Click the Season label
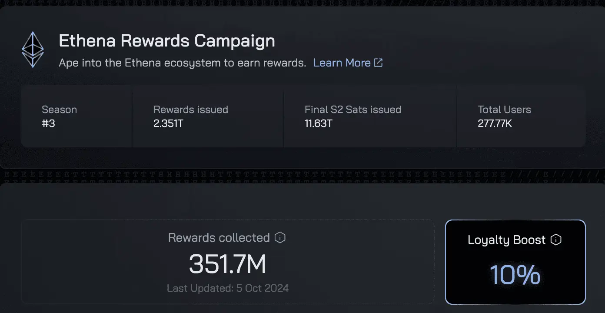The height and width of the screenshot is (313, 605). (x=59, y=110)
